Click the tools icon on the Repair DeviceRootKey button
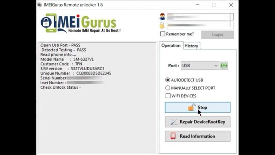The height and width of the screenshot is (155, 275). click(x=174, y=122)
